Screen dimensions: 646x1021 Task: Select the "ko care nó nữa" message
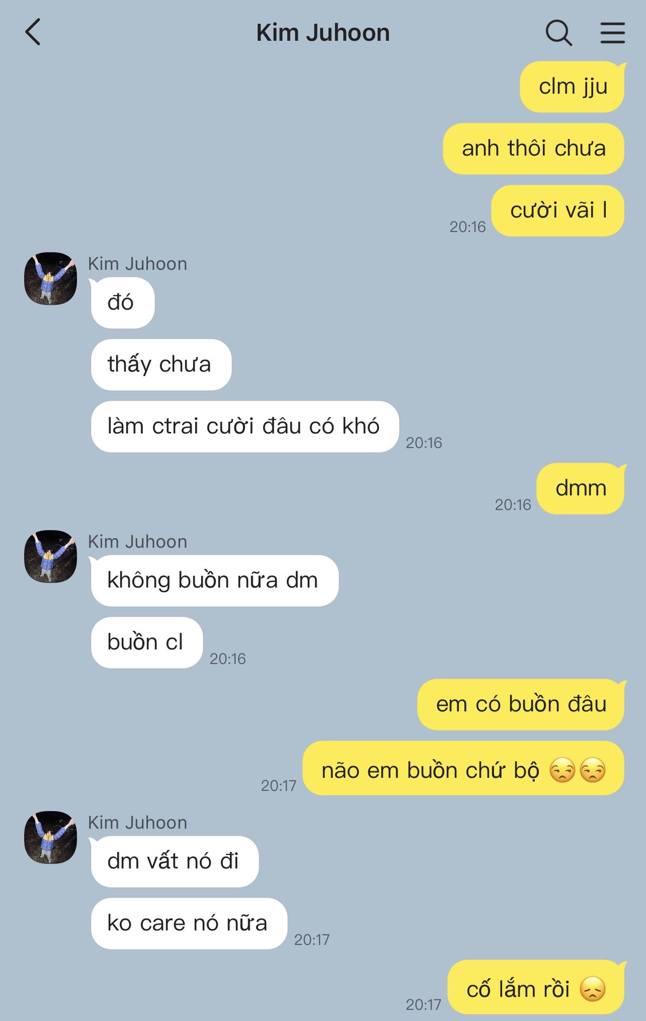(189, 924)
